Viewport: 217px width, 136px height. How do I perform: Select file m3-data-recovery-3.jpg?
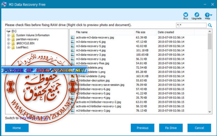tap(91, 55)
